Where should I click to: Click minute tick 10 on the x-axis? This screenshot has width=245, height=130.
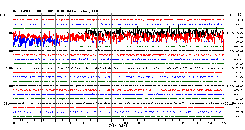[x=154, y=123]
